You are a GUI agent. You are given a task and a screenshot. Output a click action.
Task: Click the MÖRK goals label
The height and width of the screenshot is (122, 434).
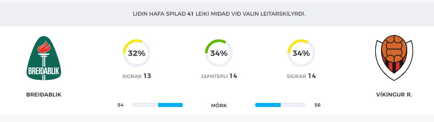[x=219, y=105]
